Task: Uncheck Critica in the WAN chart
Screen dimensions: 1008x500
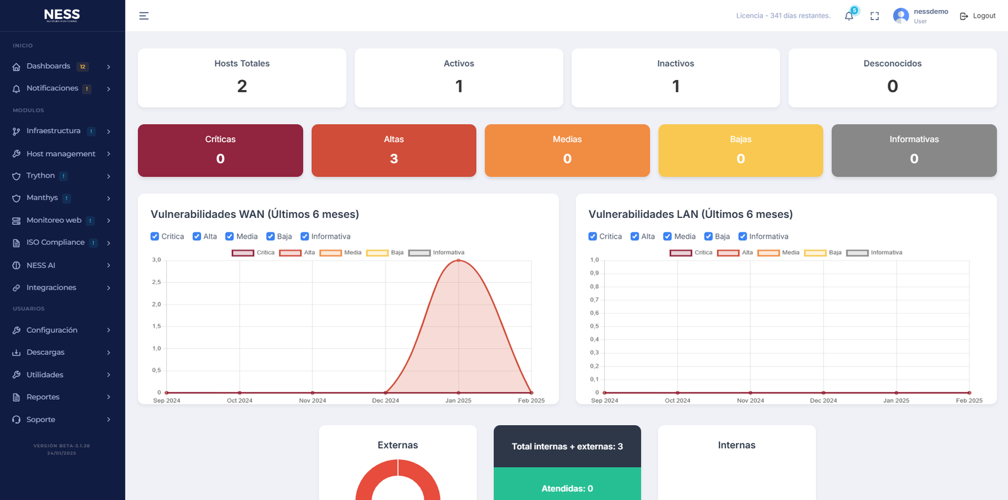Action: (155, 236)
